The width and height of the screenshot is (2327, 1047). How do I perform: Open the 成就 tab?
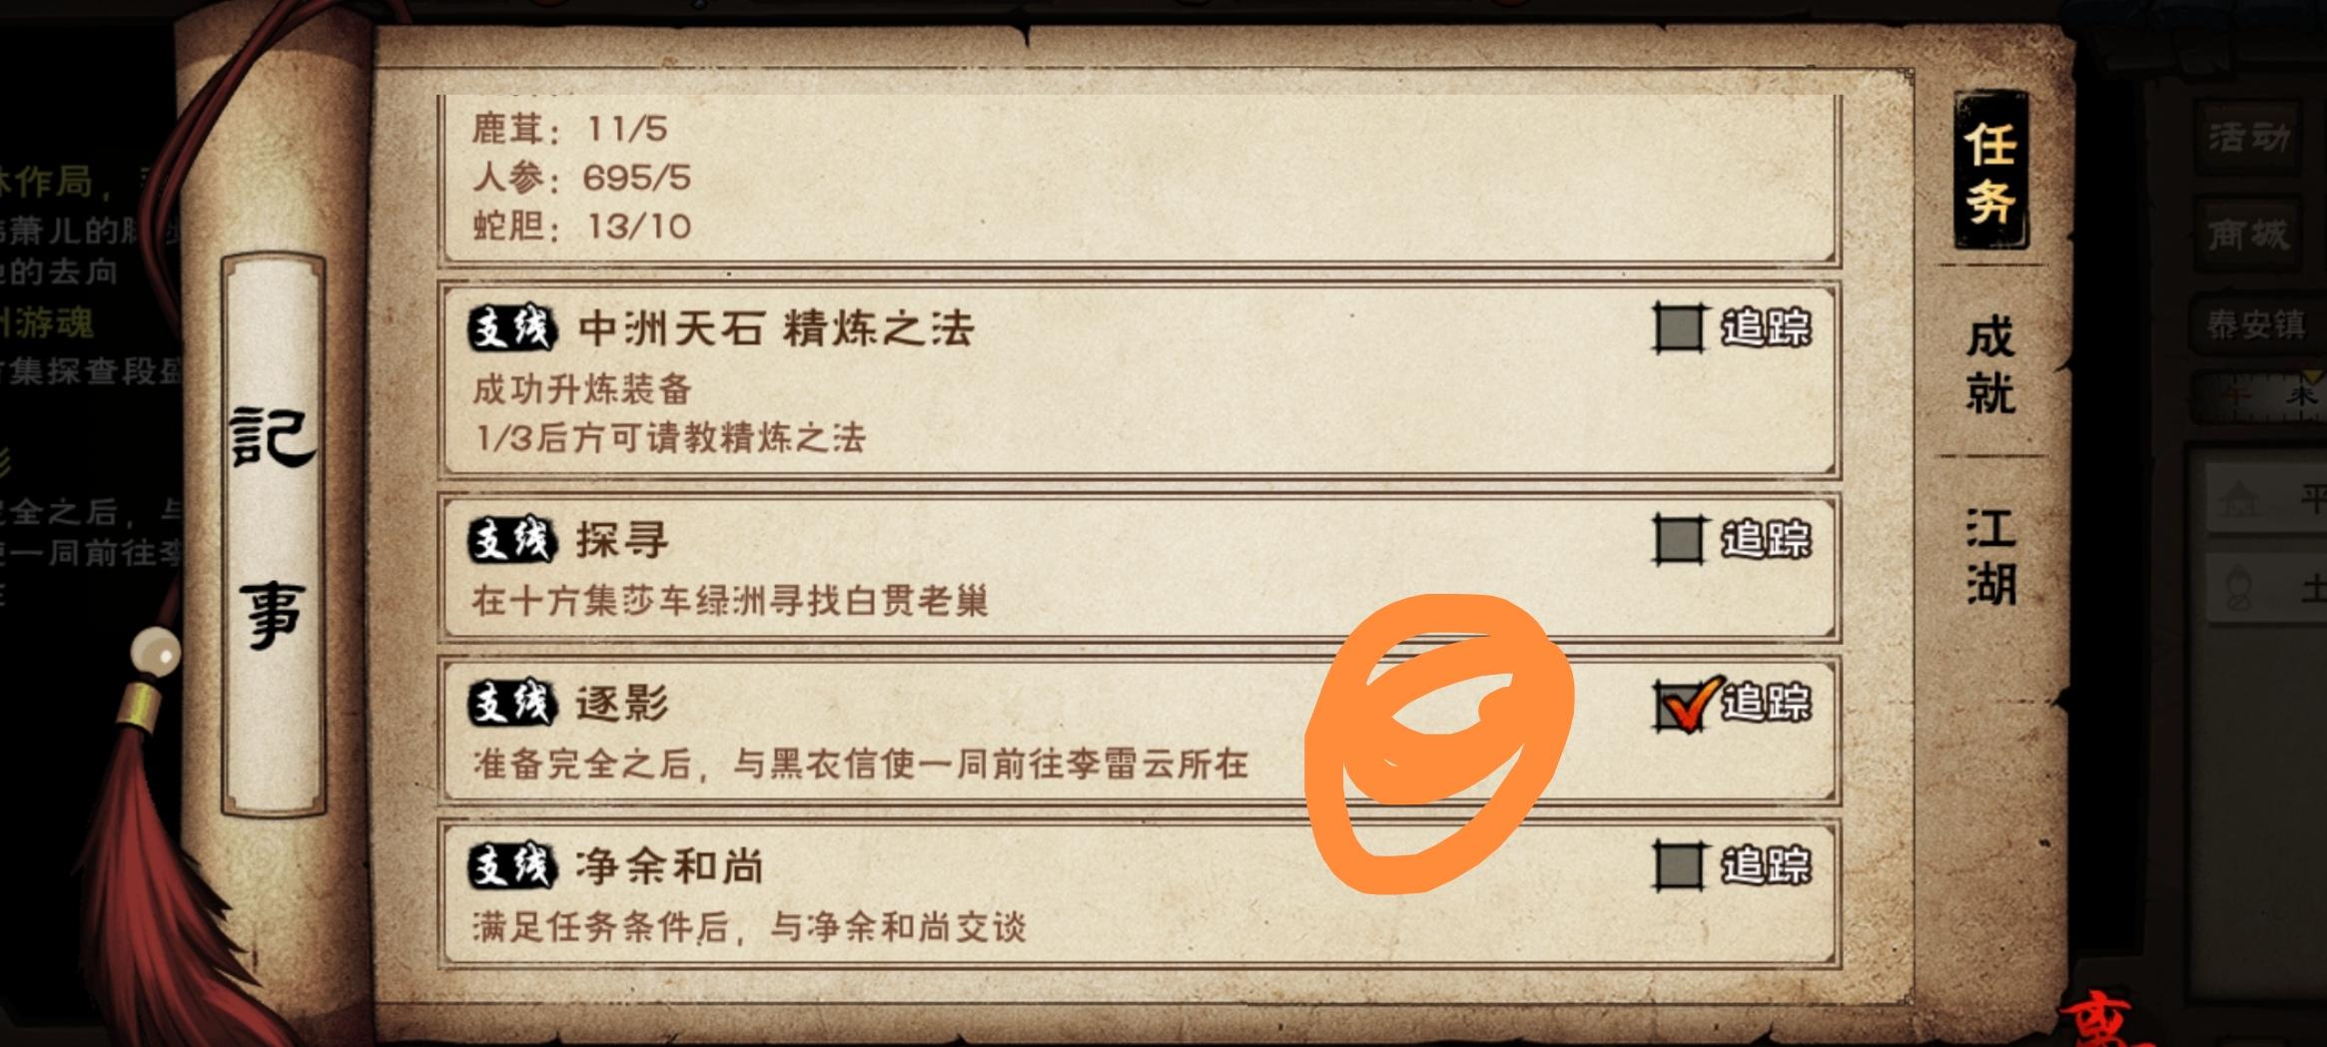point(1990,364)
